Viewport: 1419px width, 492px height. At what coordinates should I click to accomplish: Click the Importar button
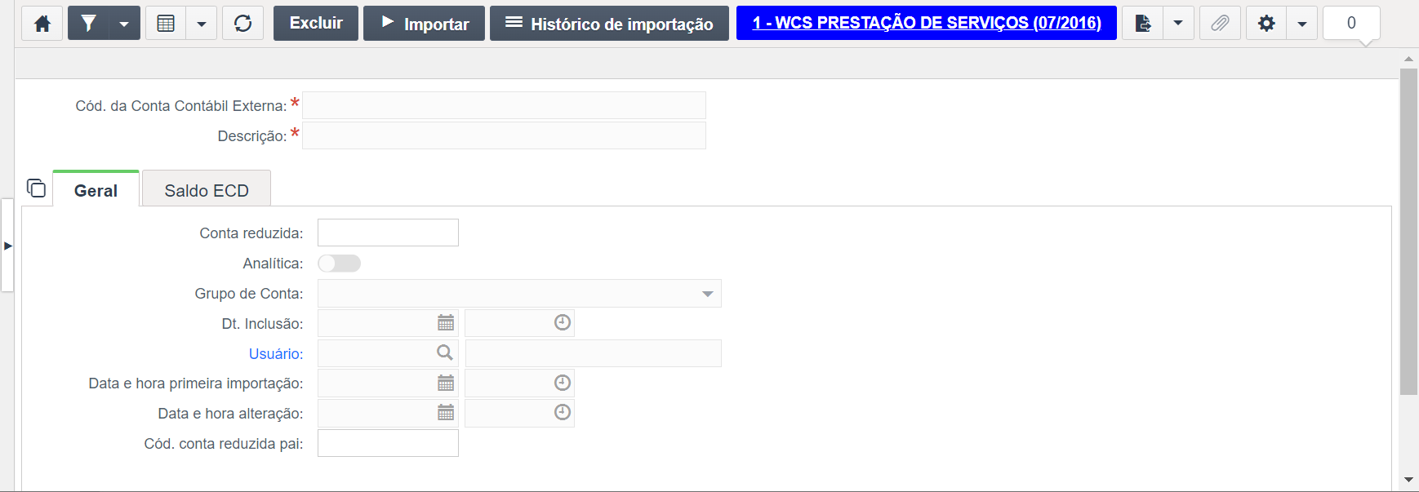coord(424,24)
